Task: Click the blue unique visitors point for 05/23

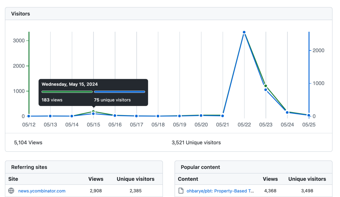Action: (266, 90)
